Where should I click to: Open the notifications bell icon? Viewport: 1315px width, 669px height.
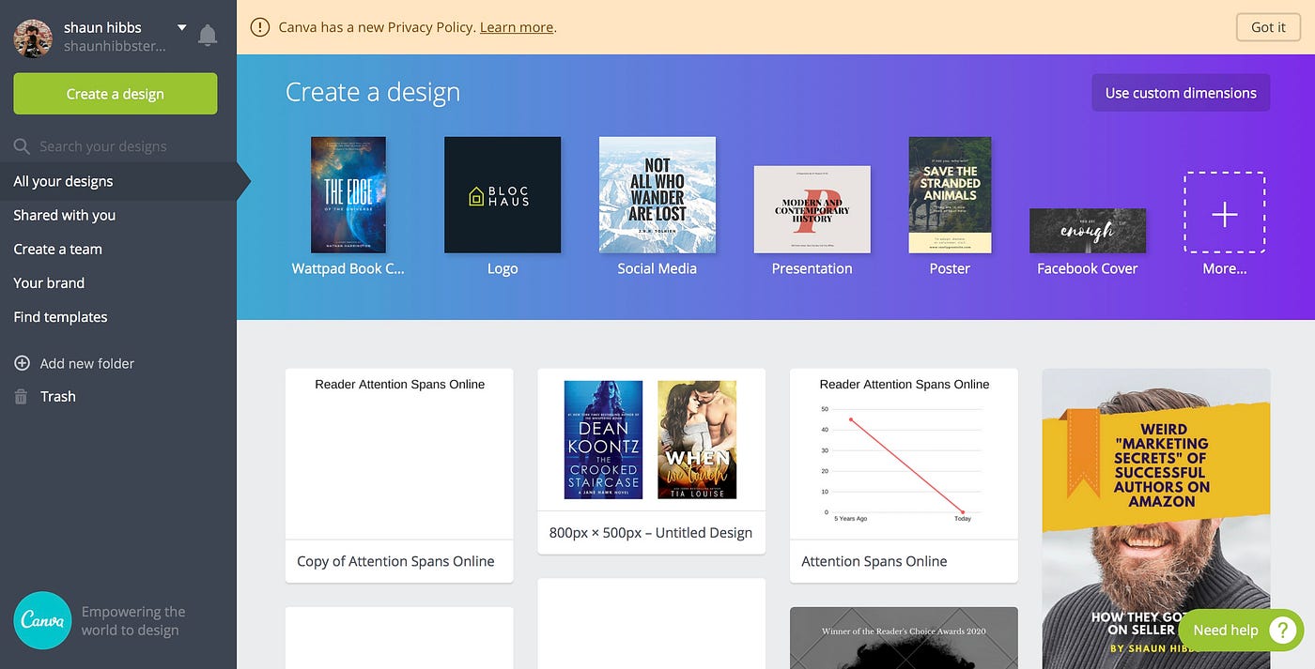(x=208, y=37)
